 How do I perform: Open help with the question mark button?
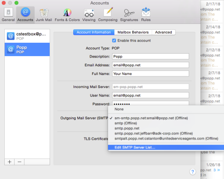(x=192, y=172)
